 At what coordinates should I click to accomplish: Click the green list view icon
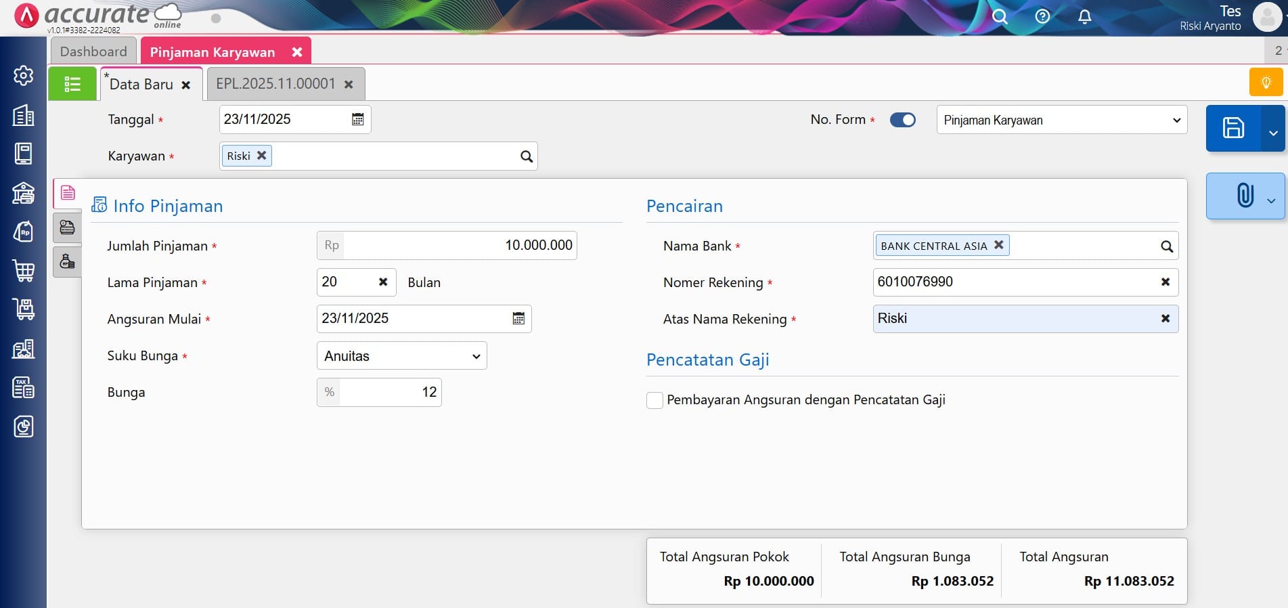click(72, 84)
